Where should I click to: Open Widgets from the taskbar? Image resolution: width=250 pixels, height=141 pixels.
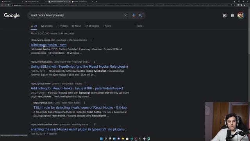[x=114, y=139]
